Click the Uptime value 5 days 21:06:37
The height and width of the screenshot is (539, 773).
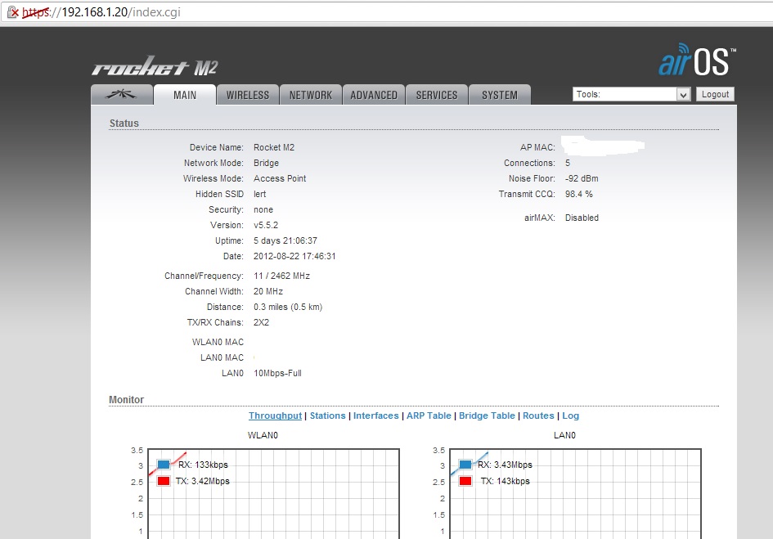pyautogui.click(x=285, y=240)
